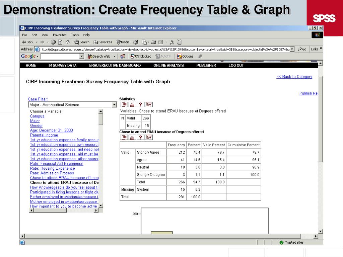343x257 pixels.
Task: Click the red question mark above frequency table
Action: pyautogui.click(x=140, y=137)
